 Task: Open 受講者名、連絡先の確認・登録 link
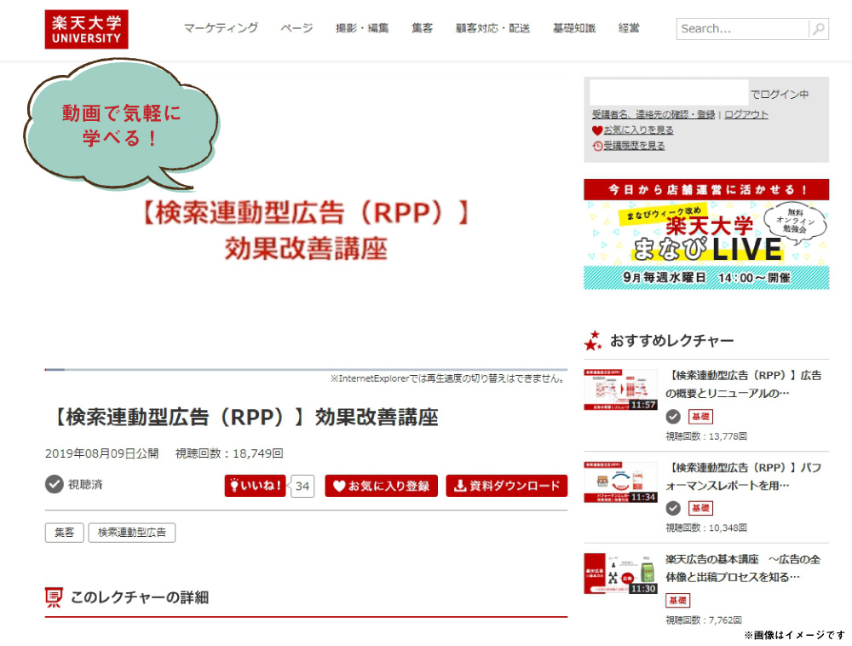(653, 115)
